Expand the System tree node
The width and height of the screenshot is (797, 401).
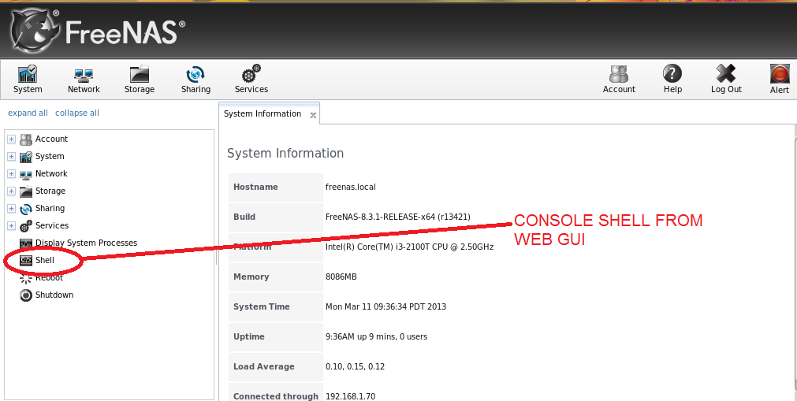point(11,156)
